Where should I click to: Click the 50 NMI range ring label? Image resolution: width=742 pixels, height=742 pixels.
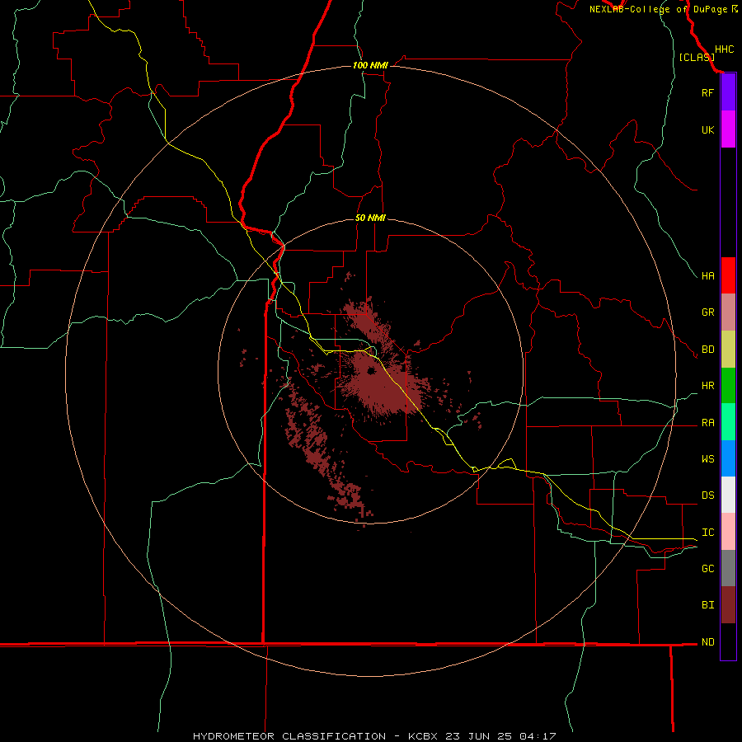[370, 218]
